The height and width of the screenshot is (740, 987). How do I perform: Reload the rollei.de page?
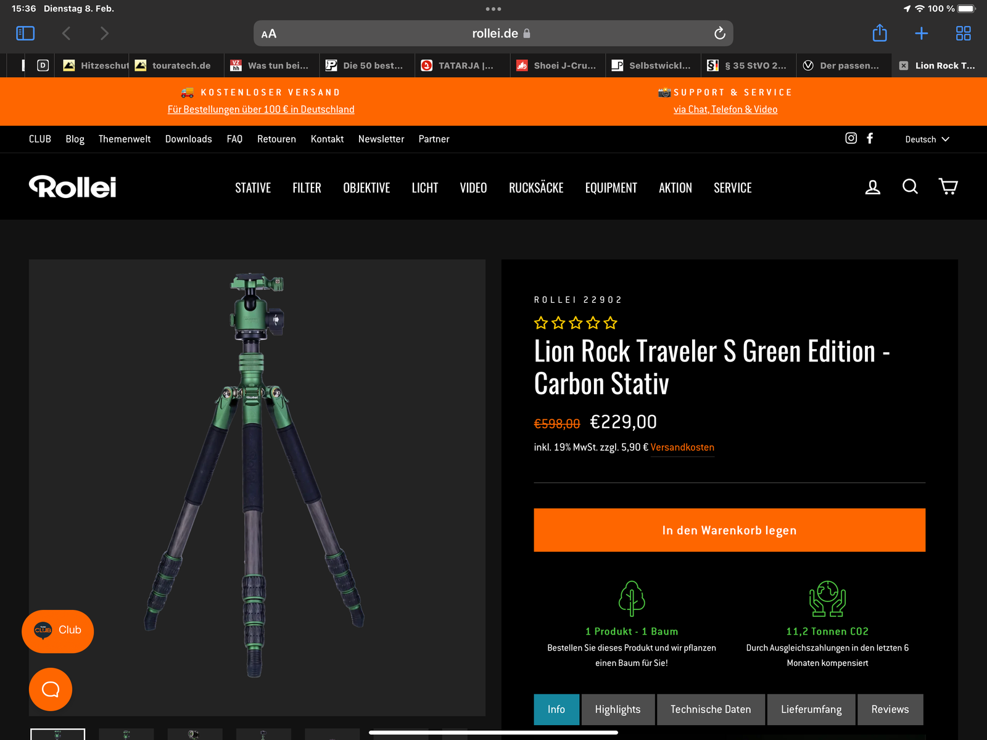(x=719, y=33)
